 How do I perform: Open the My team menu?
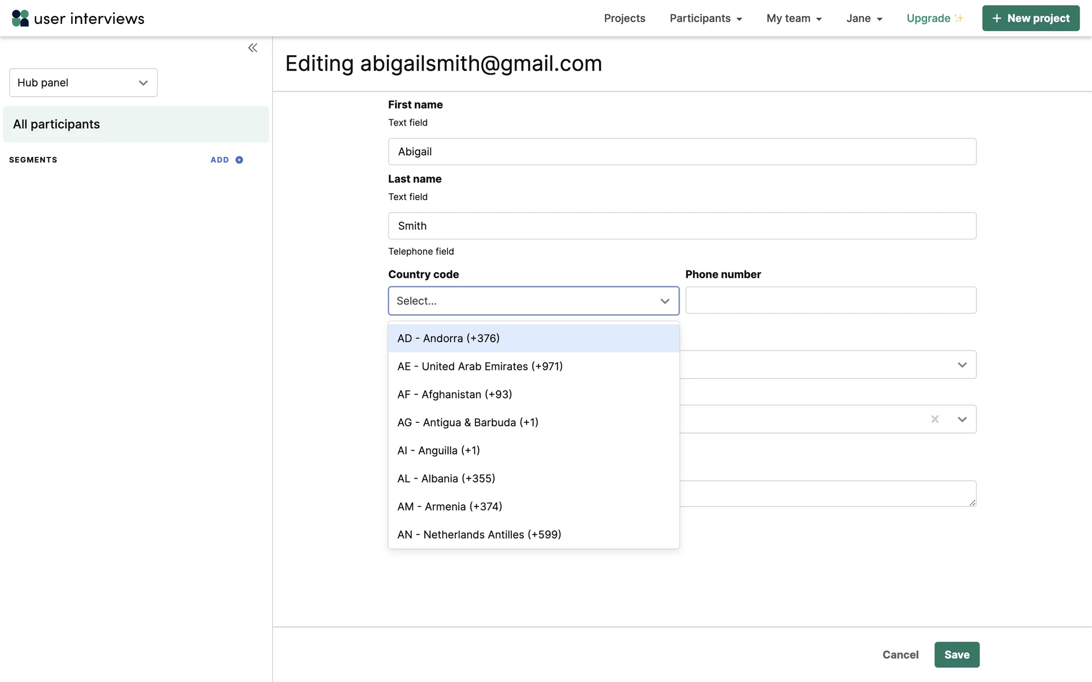[793, 18]
